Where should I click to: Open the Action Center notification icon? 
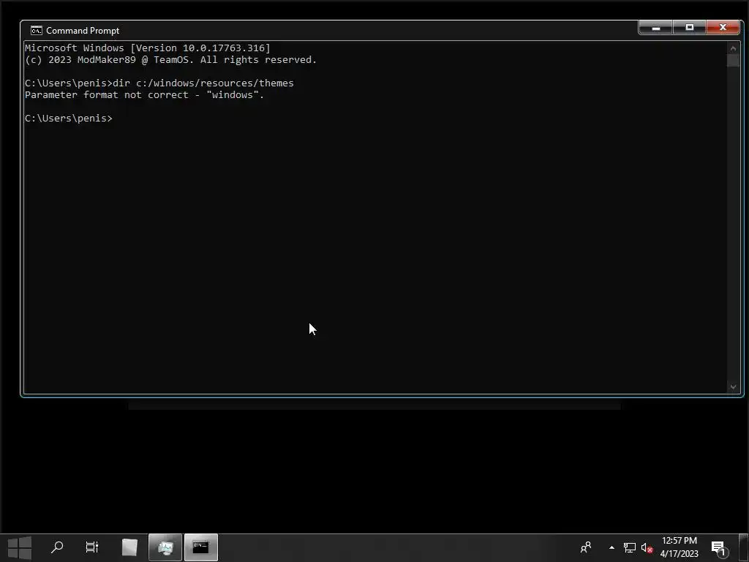click(x=720, y=547)
